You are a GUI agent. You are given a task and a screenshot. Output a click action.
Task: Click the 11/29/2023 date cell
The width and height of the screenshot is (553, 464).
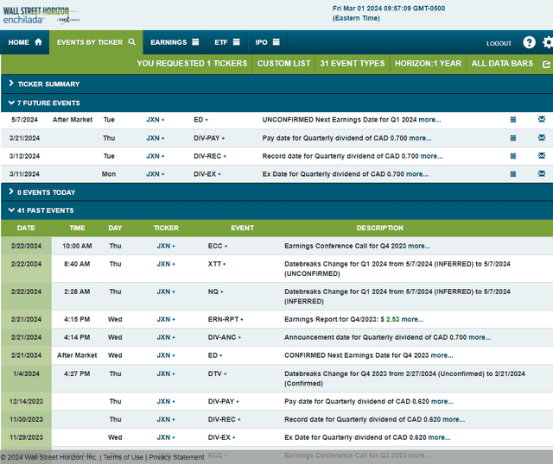tap(26, 437)
